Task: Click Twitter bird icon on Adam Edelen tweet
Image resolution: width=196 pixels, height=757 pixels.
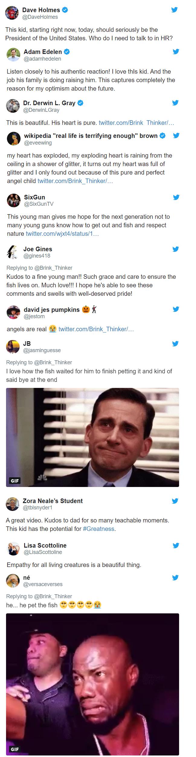Action: tap(175, 52)
